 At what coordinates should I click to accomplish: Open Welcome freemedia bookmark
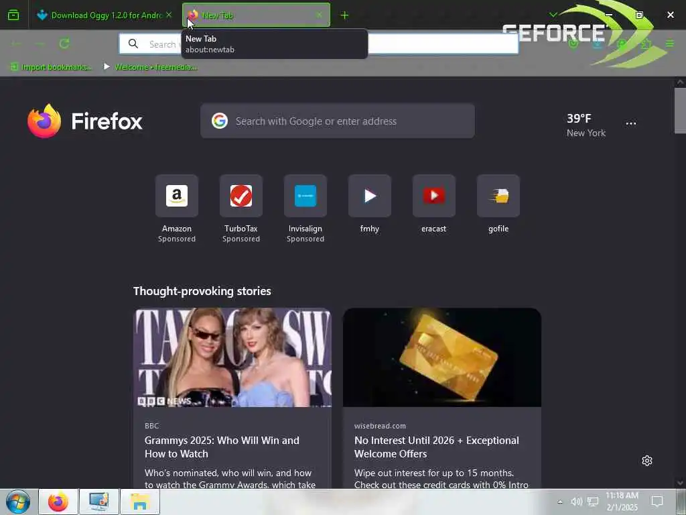pyautogui.click(x=151, y=67)
